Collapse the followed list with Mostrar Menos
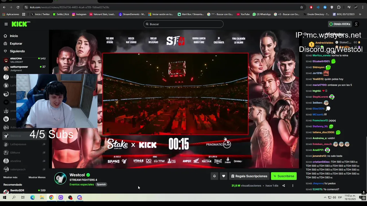The height and width of the screenshot is (206, 367). 37,177
